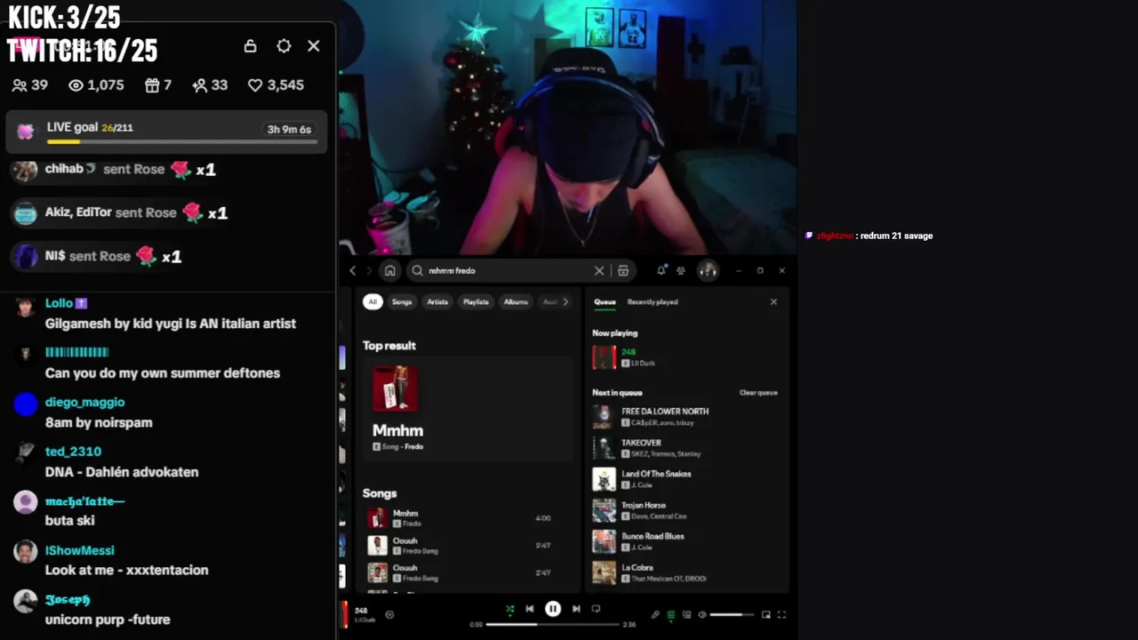Viewport: 1138px width, 640px height.
Task: Select La Cobra in the queue
Action: tap(685, 572)
